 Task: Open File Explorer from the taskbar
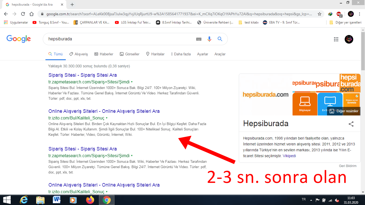pos(40,200)
